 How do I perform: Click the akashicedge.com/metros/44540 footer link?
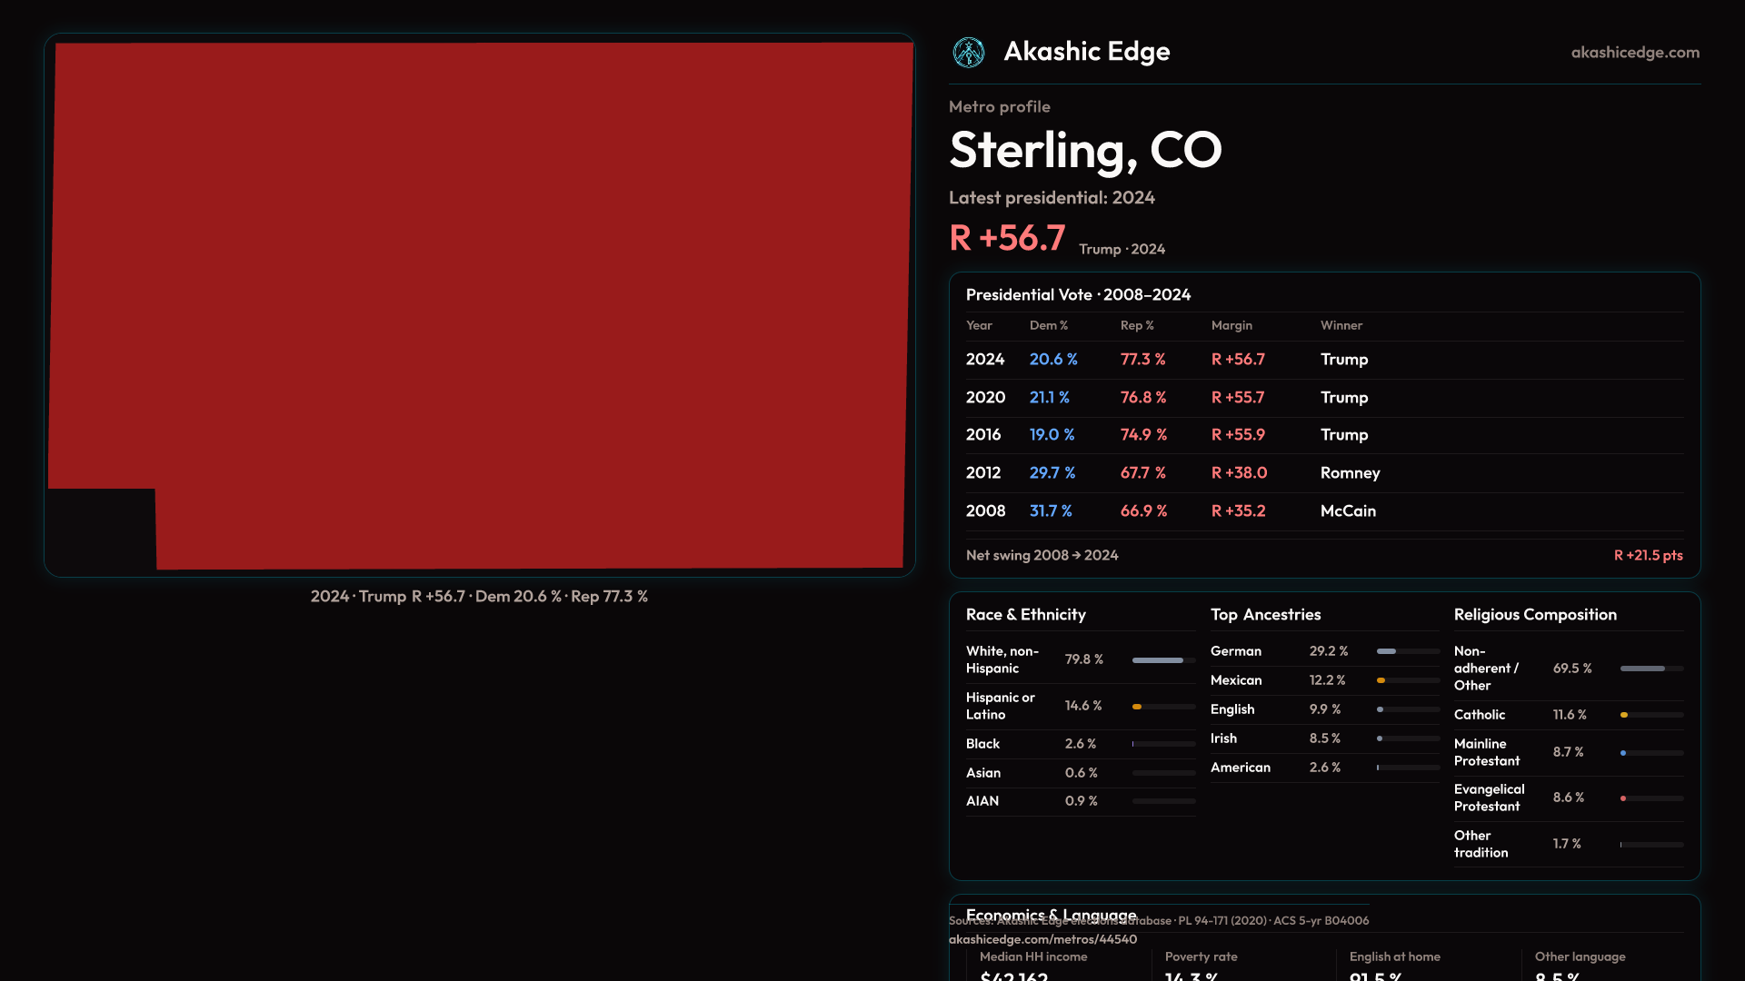click(x=1042, y=939)
